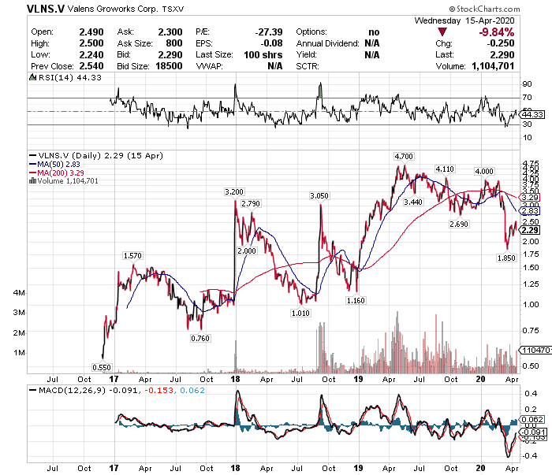Click the 4.700 peak price label
552x475 pixels.
(404, 157)
